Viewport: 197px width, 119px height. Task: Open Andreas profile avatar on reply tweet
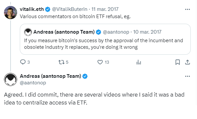[x=11, y=79]
